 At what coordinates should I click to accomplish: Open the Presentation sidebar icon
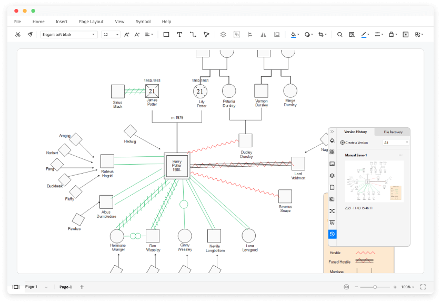pos(332,223)
